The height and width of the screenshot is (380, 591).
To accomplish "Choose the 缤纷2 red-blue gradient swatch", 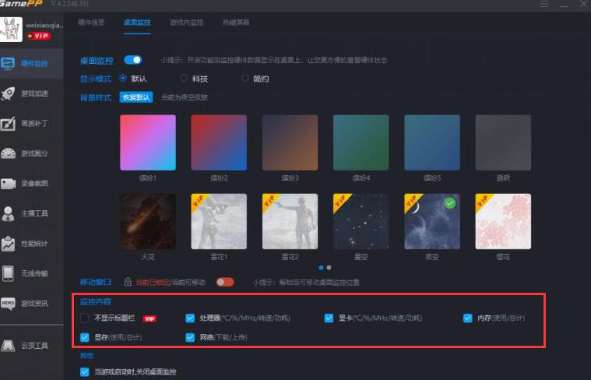I will tap(219, 142).
